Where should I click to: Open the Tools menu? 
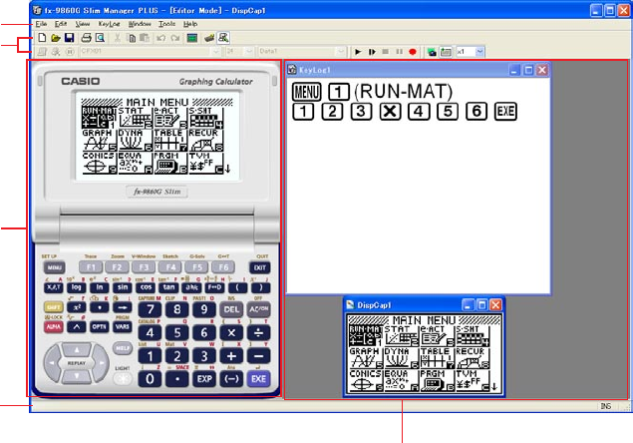pos(166,22)
